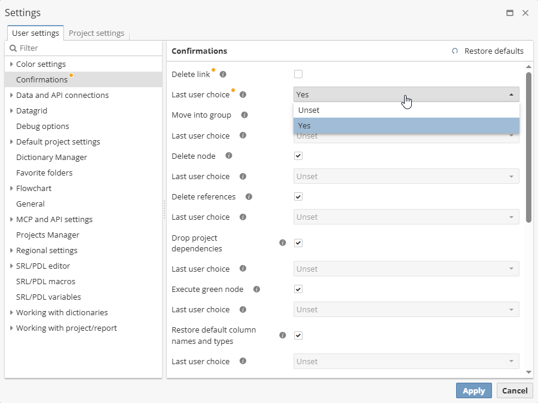
Task: Switch to the Project settings tab
Action: click(x=96, y=33)
